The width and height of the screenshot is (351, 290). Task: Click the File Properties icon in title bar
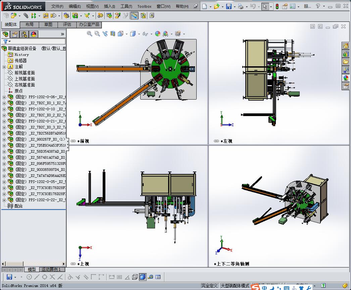click(x=285, y=6)
